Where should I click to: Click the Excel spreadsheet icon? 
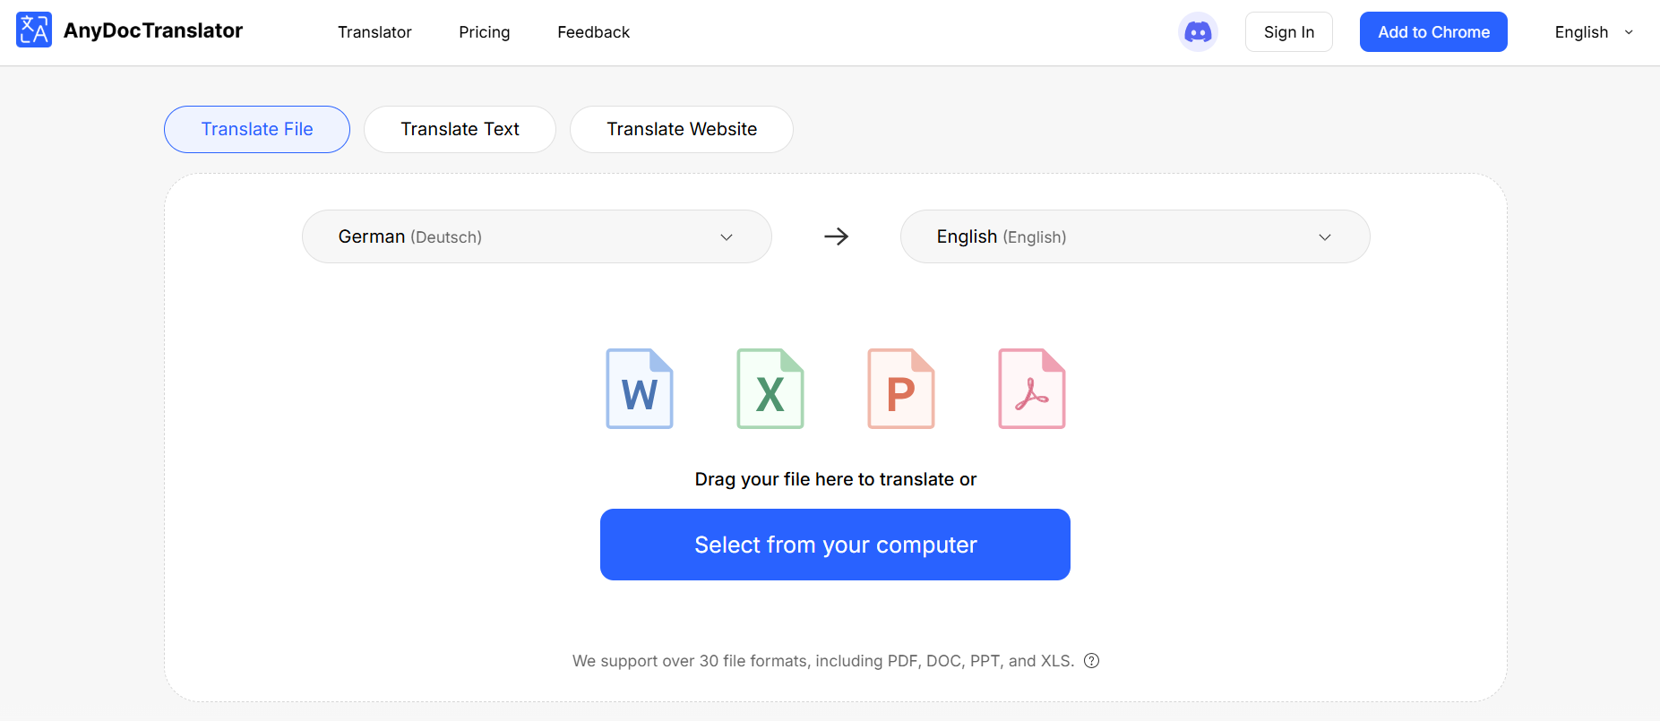(x=770, y=389)
